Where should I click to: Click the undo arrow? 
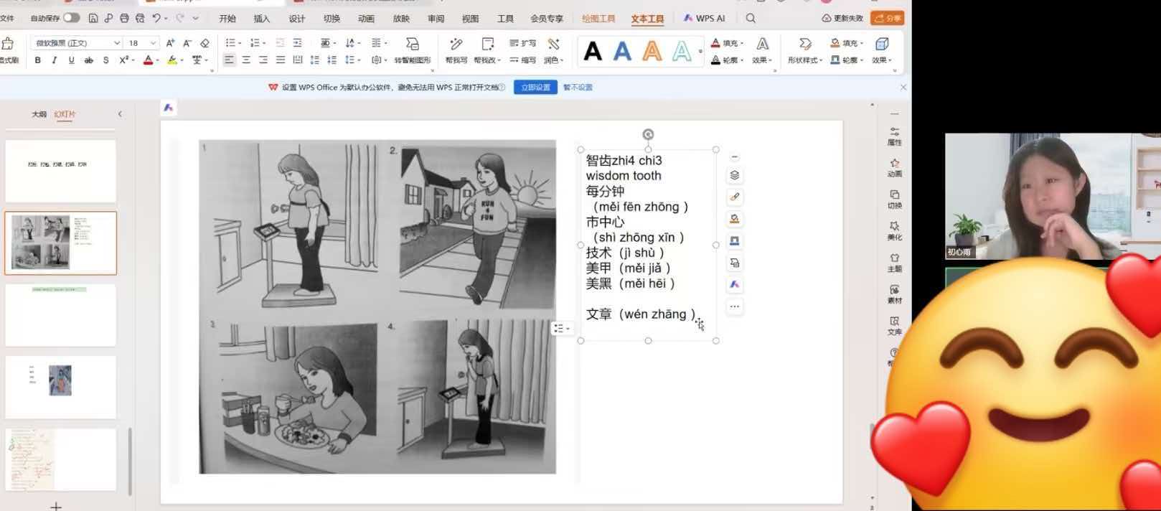[x=156, y=18]
